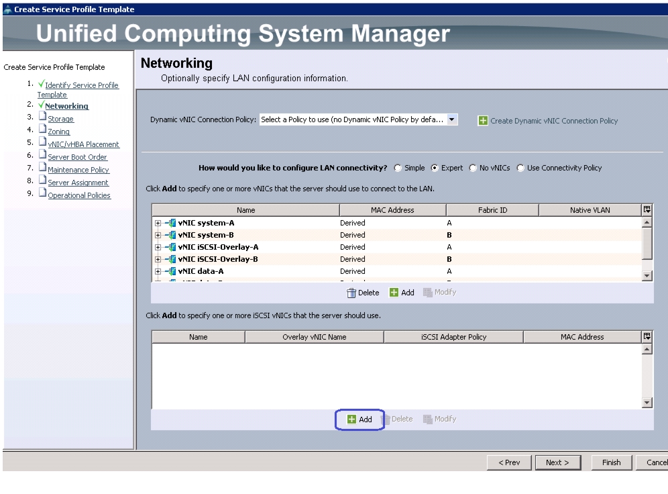The height and width of the screenshot is (494, 668).
Task: Go to Identify Service Profile Template step
Action: point(78,89)
